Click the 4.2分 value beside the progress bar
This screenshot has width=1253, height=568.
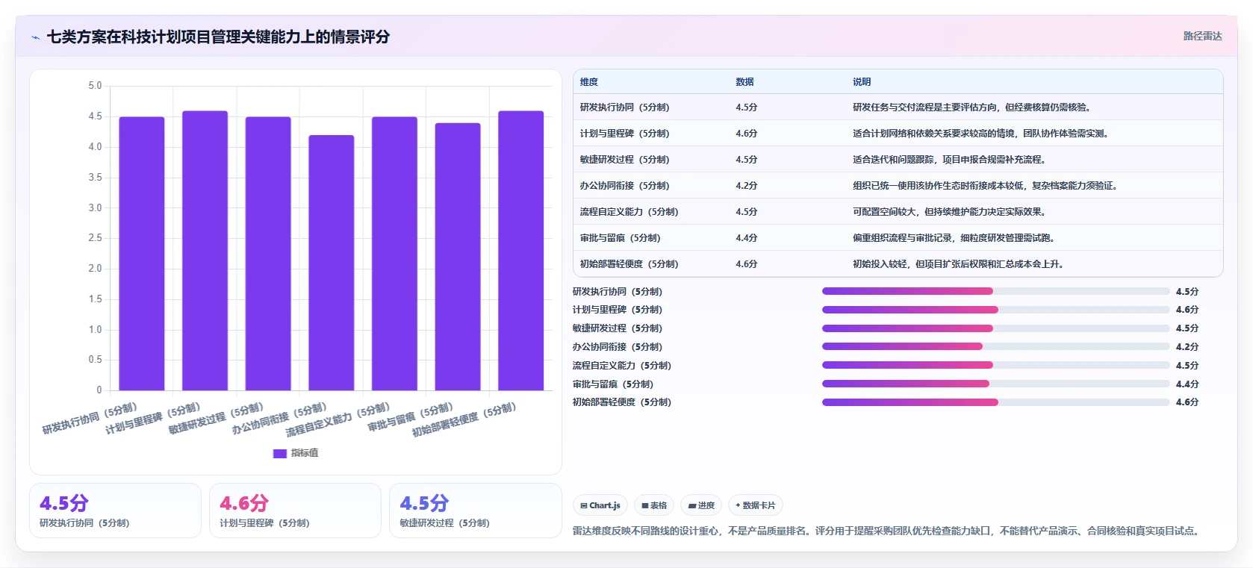click(x=1187, y=347)
